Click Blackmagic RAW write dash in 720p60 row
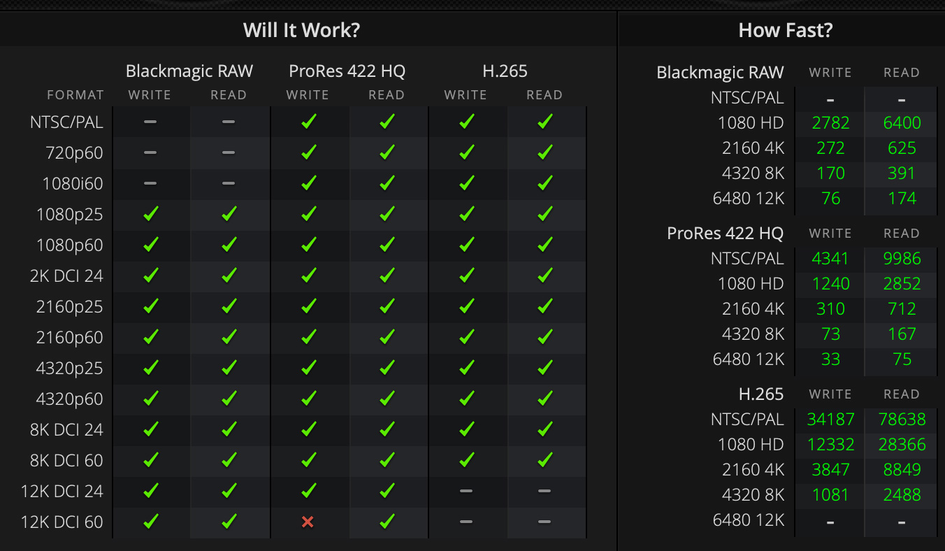The image size is (945, 551). [x=150, y=152]
